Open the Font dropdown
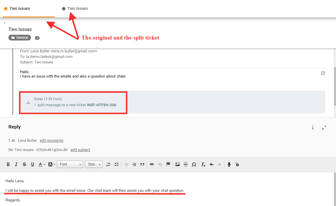336x206 pixels. click(x=70, y=164)
